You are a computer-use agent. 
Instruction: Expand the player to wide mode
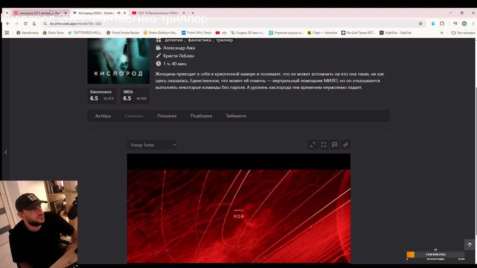[313, 145]
